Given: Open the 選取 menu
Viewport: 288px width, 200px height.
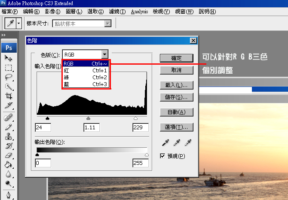Looking at the screenshot, I should pos(95,12).
